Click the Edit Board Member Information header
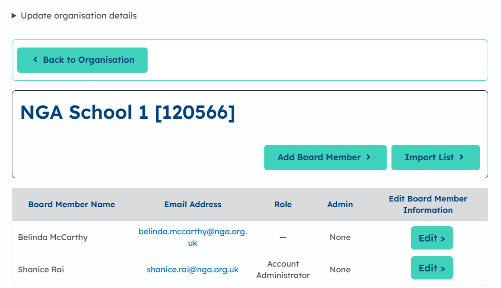This screenshot has width=501, height=288. (x=428, y=204)
